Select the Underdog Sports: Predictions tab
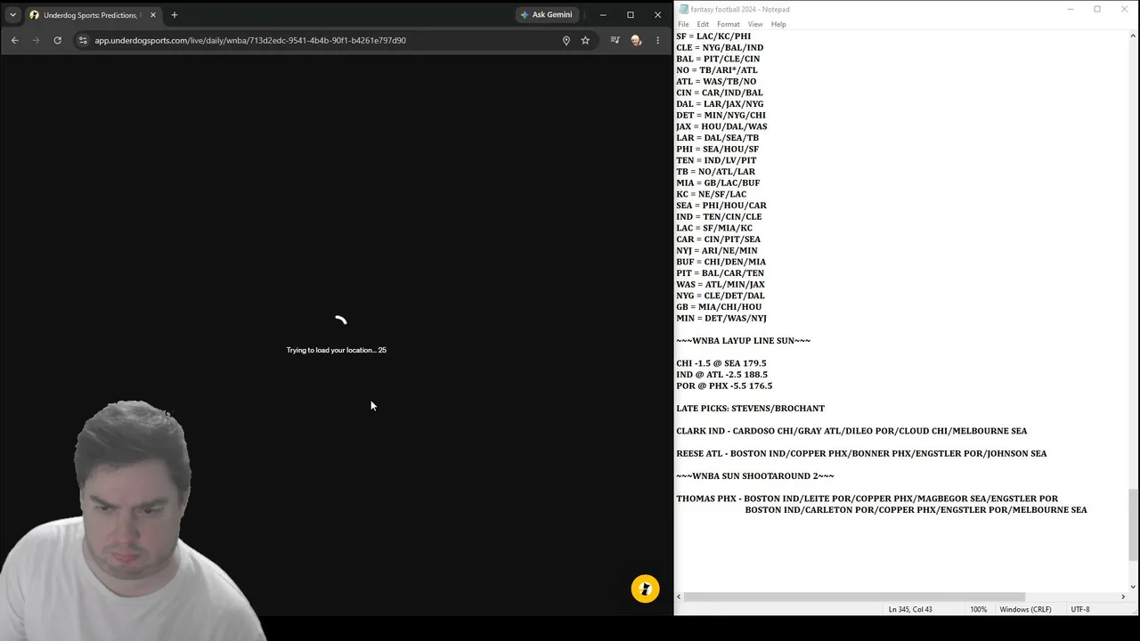This screenshot has width=1140, height=641. 94,15
